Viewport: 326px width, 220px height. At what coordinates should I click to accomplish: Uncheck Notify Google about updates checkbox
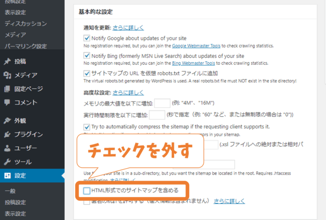87,38
